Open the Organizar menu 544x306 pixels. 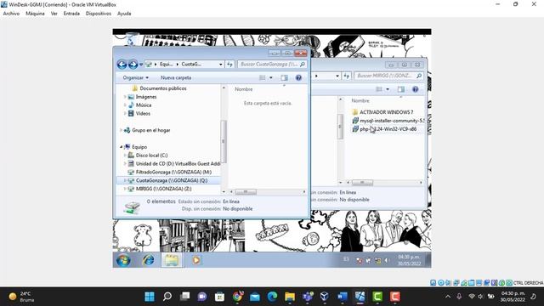tap(136, 77)
